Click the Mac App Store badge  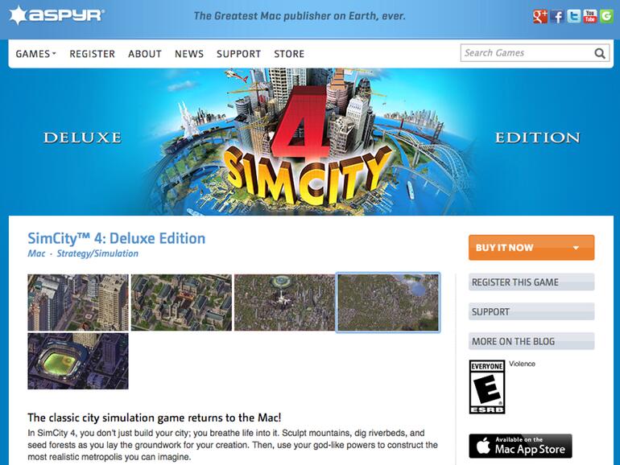520,446
